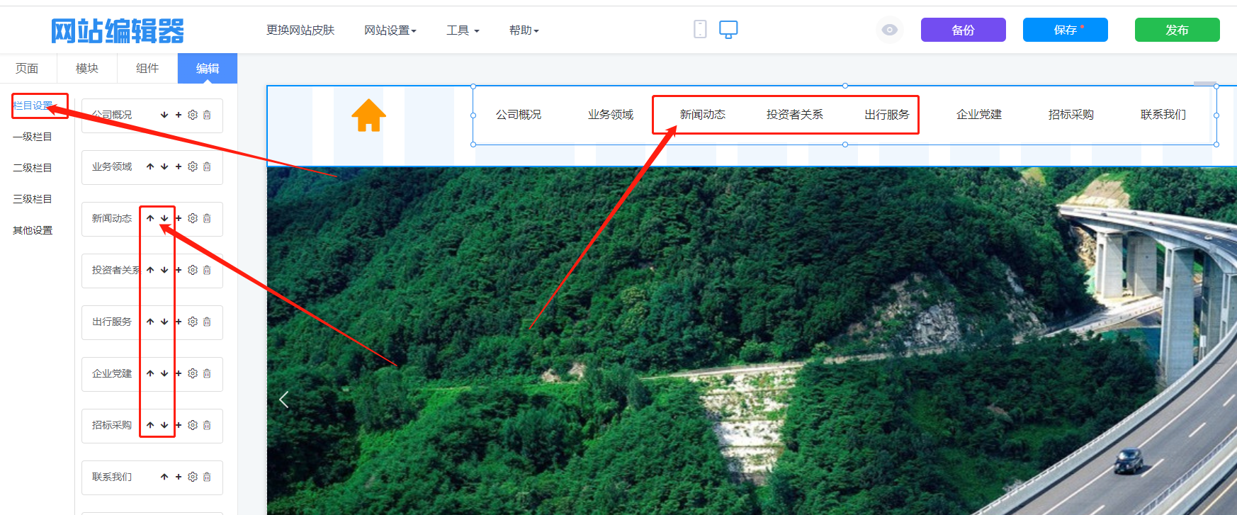Move 业务领域 column up with arrow
The width and height of the screenshot is (1237, 515).
[x=150, y=166]
